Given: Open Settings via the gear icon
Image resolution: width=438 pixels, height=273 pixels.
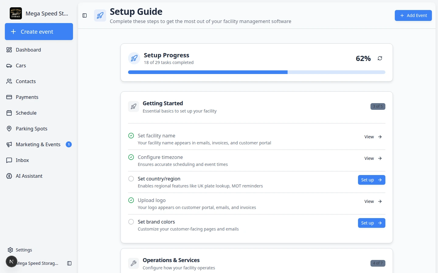Looking at the screenshot, I should 10,250.
